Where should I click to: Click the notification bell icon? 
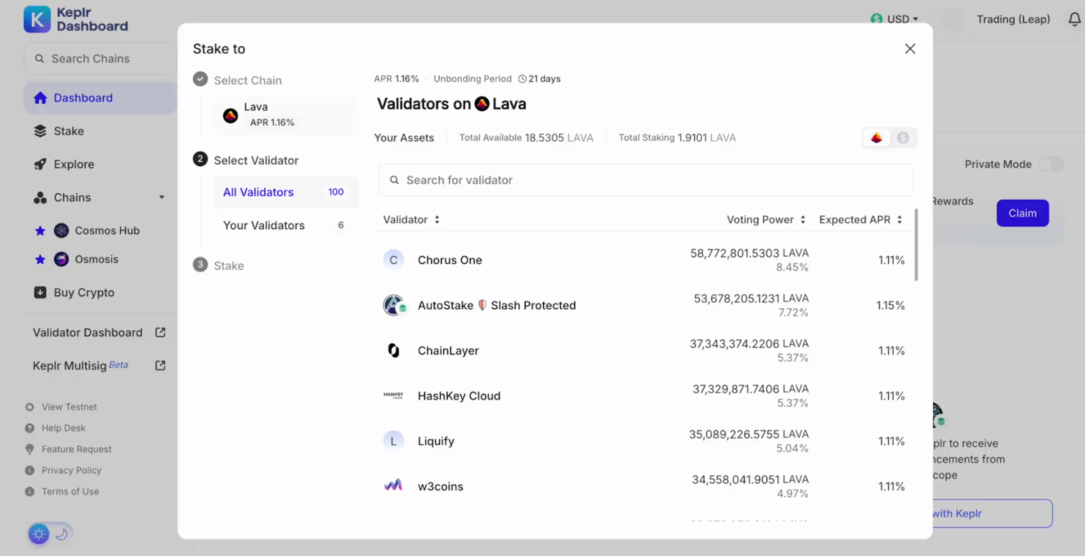[x=1074, y=20]
